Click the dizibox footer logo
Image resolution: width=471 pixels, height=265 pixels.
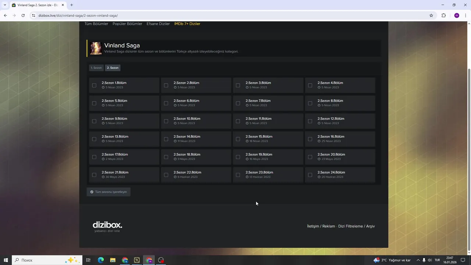pos(107,226)
